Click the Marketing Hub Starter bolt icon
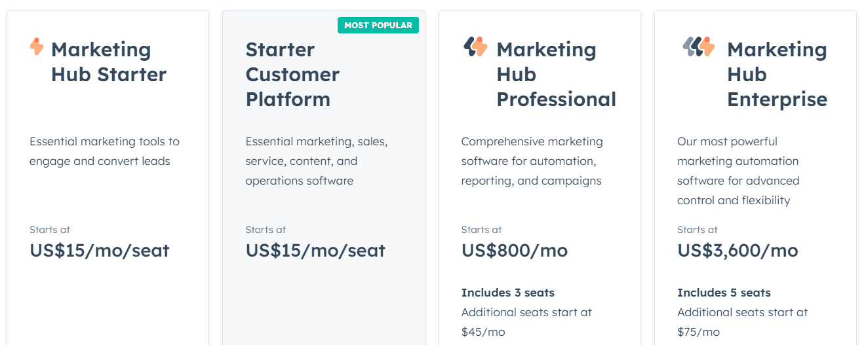 click(37, 46)
